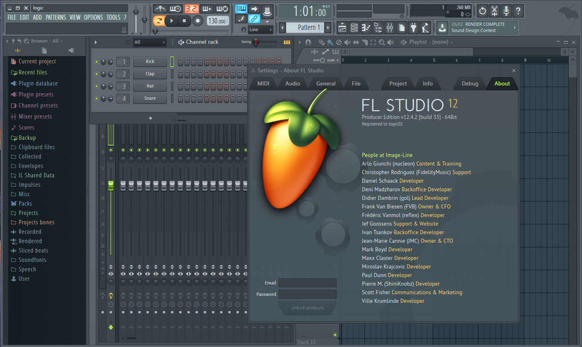Toggle wait for input before playing

pos(176,9)
